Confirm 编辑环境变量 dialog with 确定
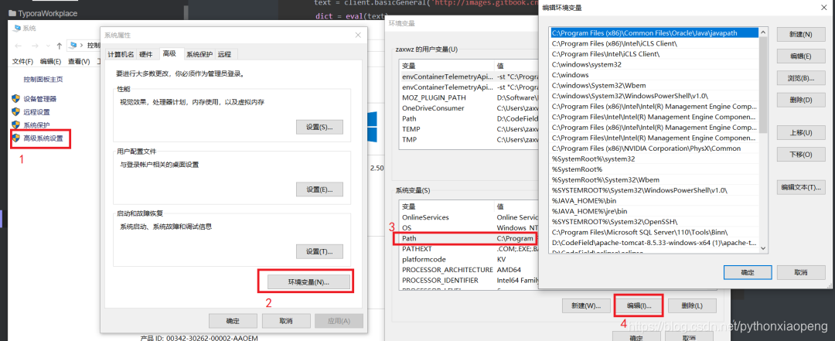Image resolution: width=835 pixels, height=341 pixels. 748,271
